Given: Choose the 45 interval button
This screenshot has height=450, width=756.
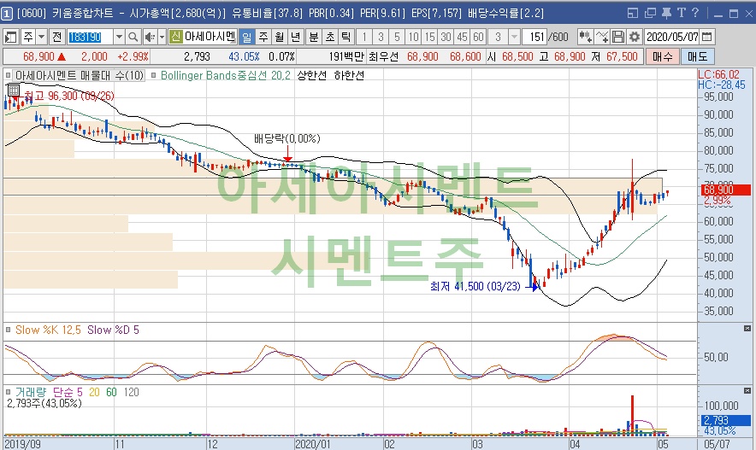Looking at the screenshot, I should (463, 37).
